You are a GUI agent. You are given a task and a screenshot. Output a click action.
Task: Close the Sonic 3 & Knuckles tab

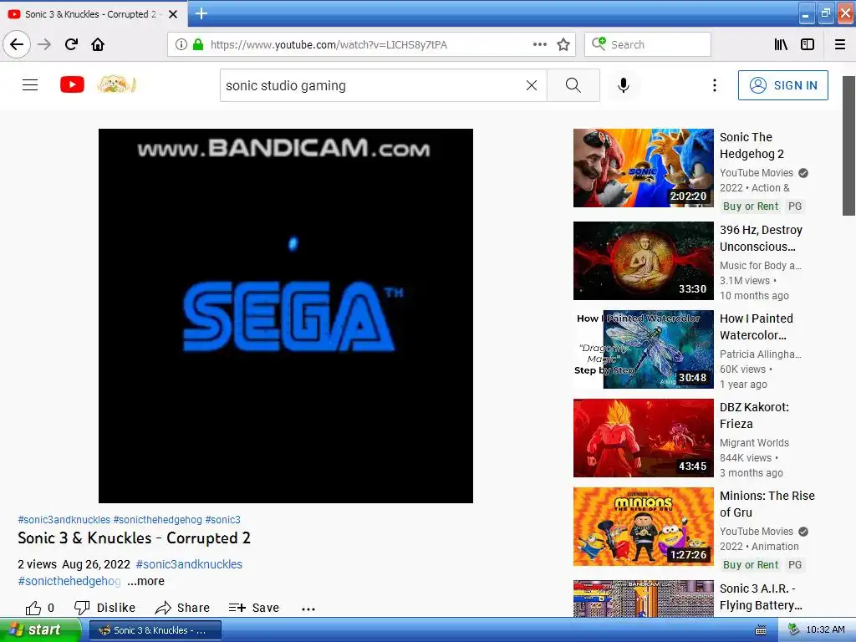click(x=173, y=14)
